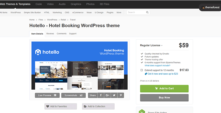Click the hotello logo in preview
Screen dimensions: 221x113
[47, 52]
